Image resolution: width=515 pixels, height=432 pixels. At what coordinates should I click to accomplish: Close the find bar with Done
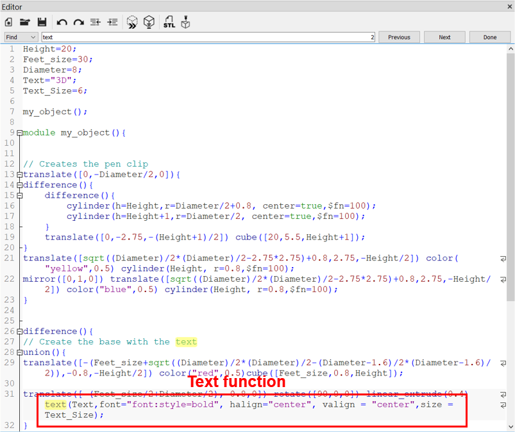point(490,37)
